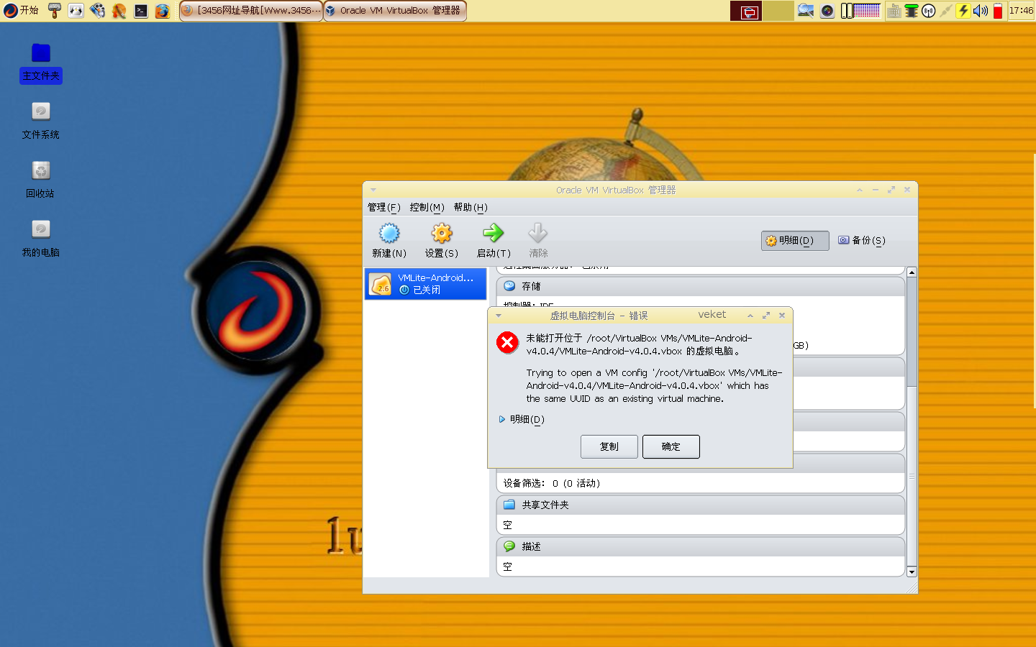Click the volume speaker tray icon
Image resolution: width=1036 pixels, height=647 pixels.
click(981, 11)
